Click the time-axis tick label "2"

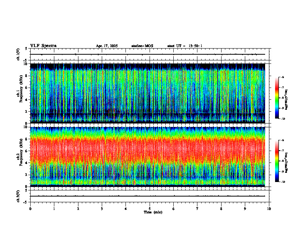[78, 209]
